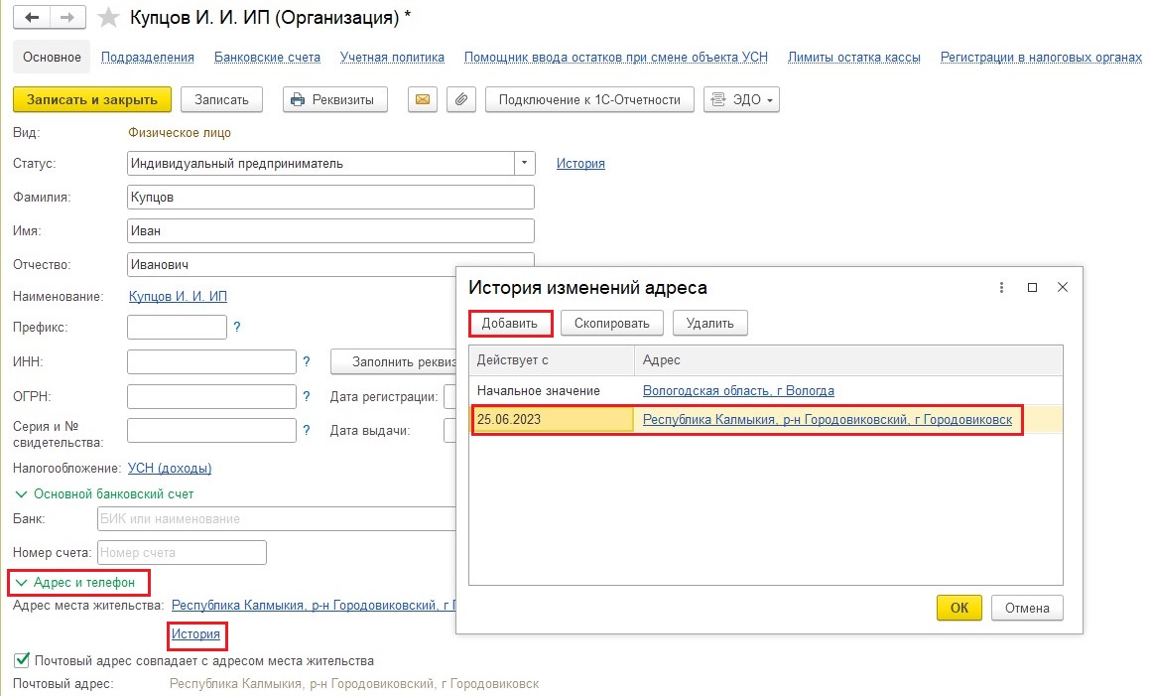Viewport: 1151px width, 696px height.
Task: Collapse the Основной банковский счет section
Action: click(x=103, y=494)
